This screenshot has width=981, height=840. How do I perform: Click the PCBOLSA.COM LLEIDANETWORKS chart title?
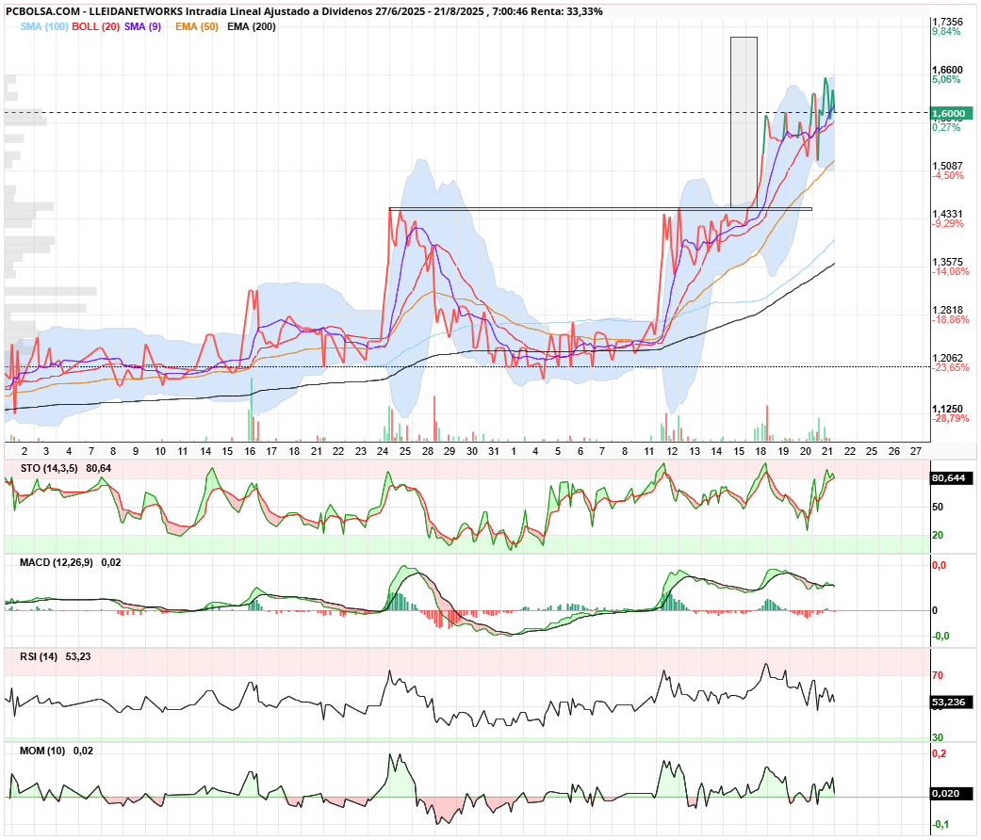pyautogui.click(x=304, y=11)
